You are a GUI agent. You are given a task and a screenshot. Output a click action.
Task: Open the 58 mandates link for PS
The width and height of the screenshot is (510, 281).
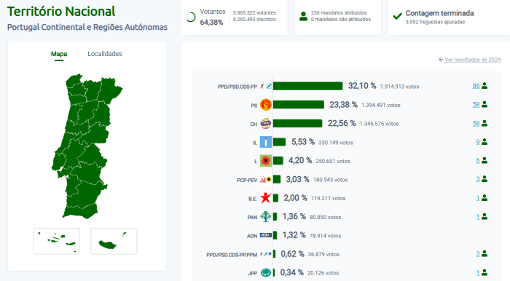(x=476, y=105)
